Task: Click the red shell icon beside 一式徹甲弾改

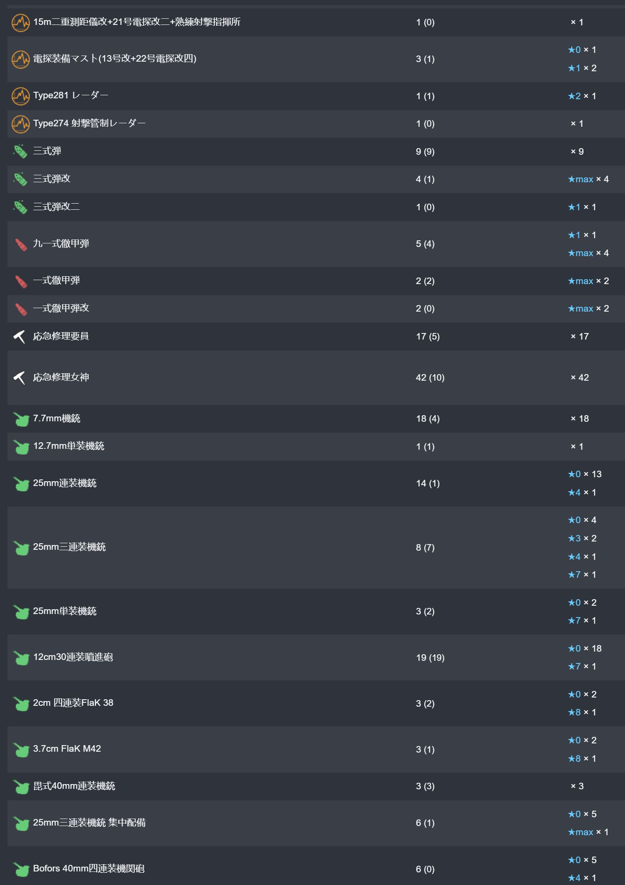Action: pyautogui.click(x=20, y=309)
